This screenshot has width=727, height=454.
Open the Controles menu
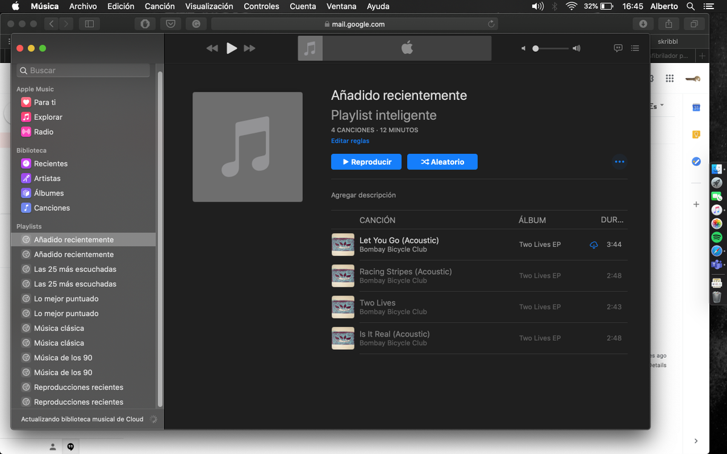[262, 6]
